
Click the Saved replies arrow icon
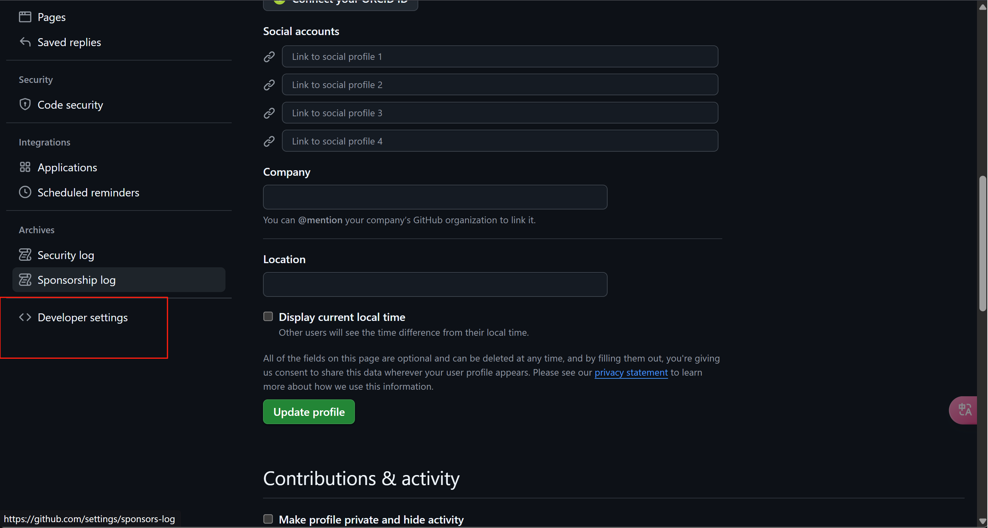pos(25,42)
